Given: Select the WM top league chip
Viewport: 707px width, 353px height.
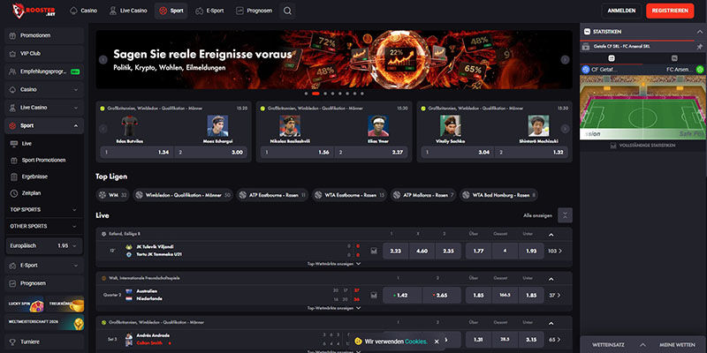Looking at the screenshot, I should pos(113,195).
